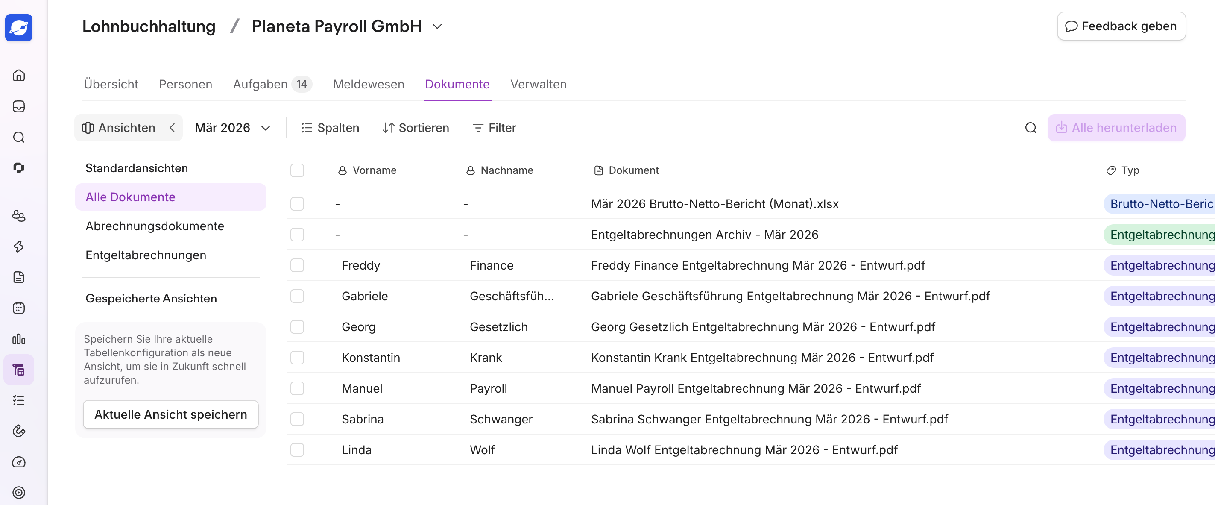Screen dimensions: 1215x505
Task: Open the calendar icon in sidebar
Action: (19, 308)
